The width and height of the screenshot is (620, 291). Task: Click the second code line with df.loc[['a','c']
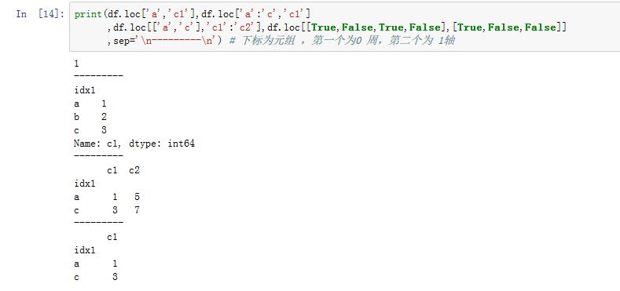336,27
